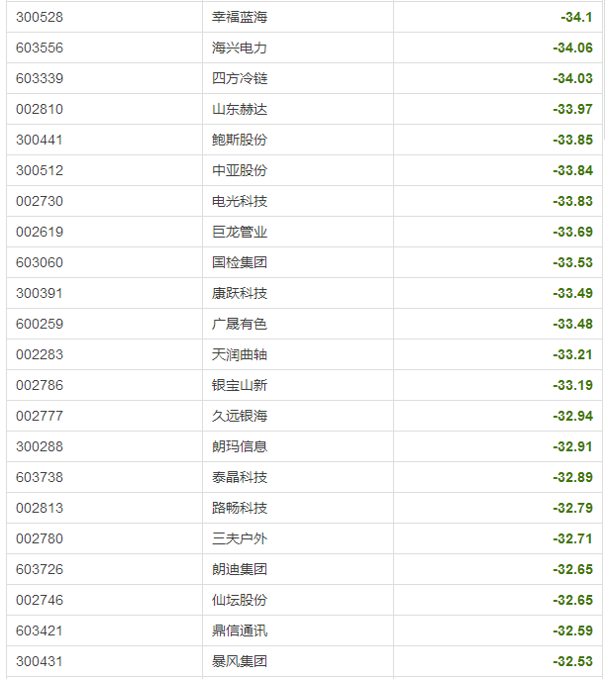Viewport: 605px width, 679px height.
Task: Click the value -33.84
Action: 572,170
